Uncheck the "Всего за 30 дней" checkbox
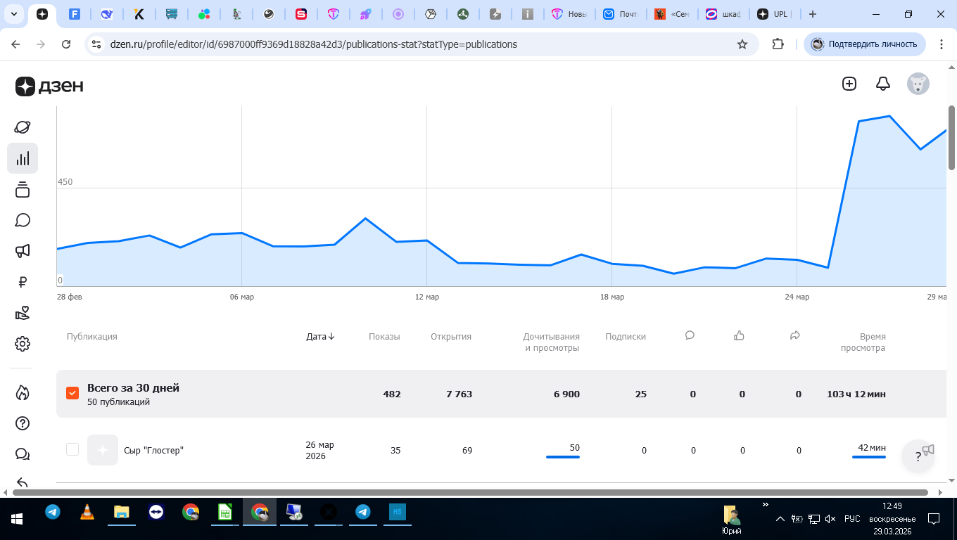Screen dimensions: 957x540 tap(72, 393)
